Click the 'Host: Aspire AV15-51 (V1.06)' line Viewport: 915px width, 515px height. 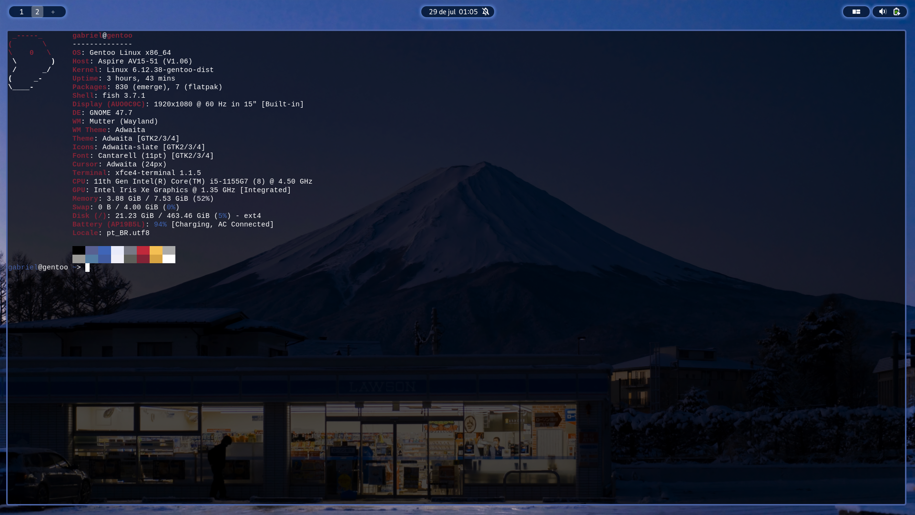(x=132, y=62)
